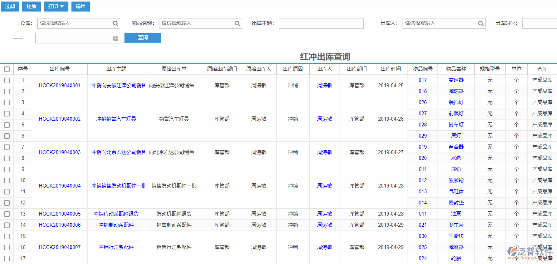Click the warehouse field search magnifier icon
Image resolution: width=557 pixels, height=264 pixels.
(x=115, y=23)
